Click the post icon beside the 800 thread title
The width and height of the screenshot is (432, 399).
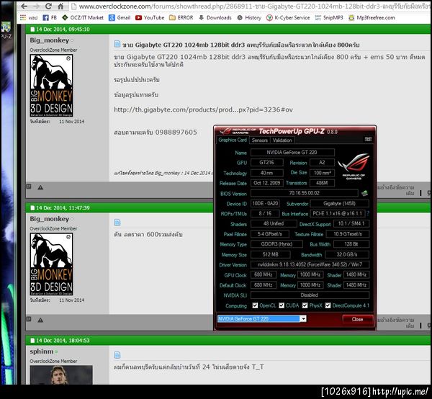coord(117,44)
